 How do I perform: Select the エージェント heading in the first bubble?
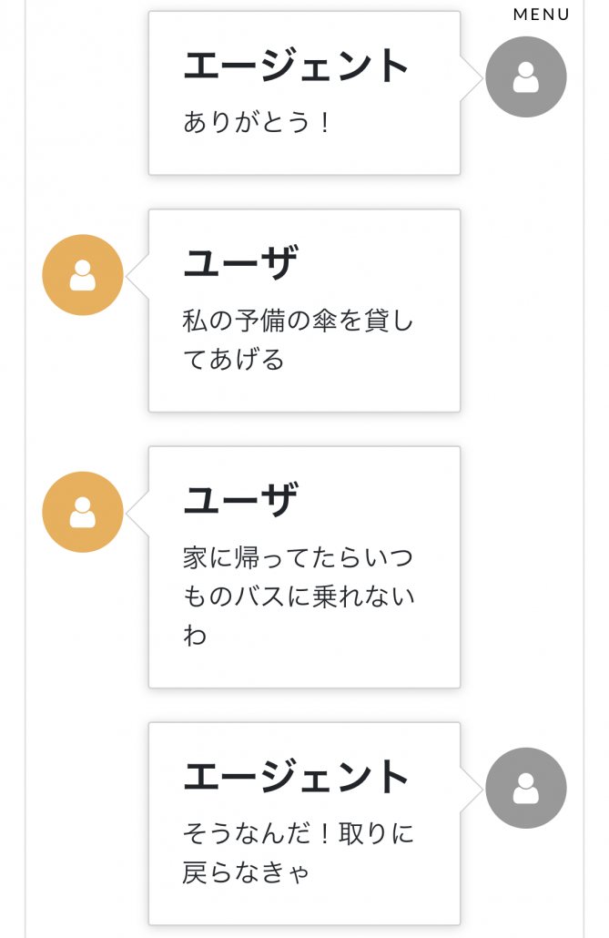coord(296,66)
